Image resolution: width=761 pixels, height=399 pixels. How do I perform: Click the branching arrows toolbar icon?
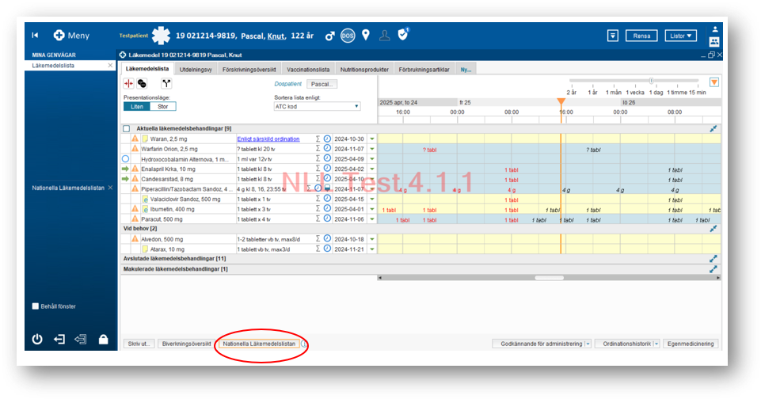[x=166, y=83]
